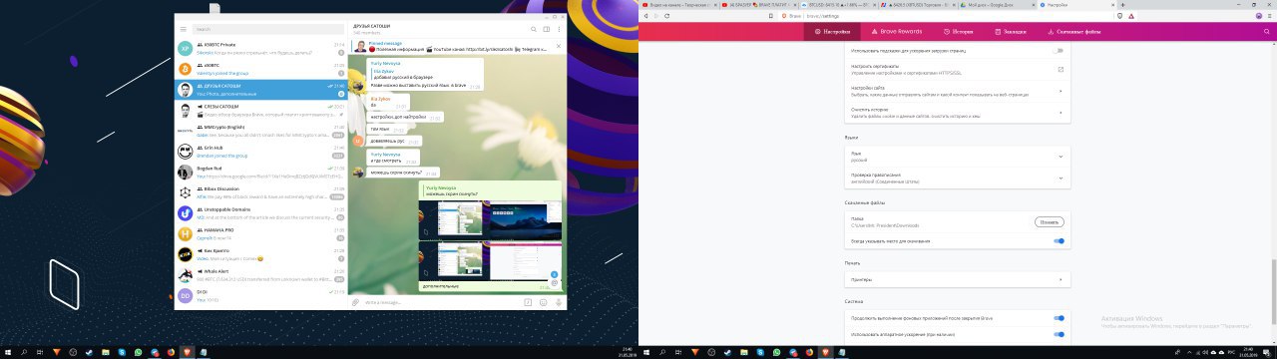Expand the Принтеры row

pos(958,279)
